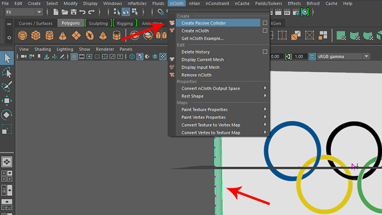This screenshot has width=382, height=215.
Task: Undo the last action with toolbar arrow
Action: pos(82,12)
